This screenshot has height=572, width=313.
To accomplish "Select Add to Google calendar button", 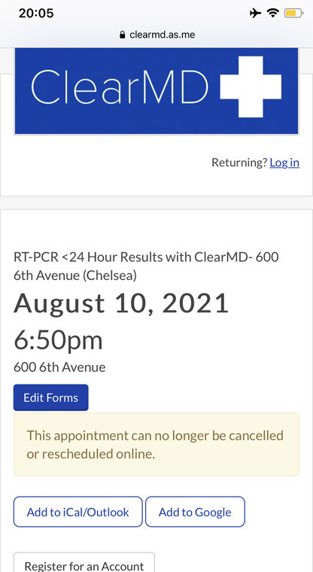I will coord(195,512).
